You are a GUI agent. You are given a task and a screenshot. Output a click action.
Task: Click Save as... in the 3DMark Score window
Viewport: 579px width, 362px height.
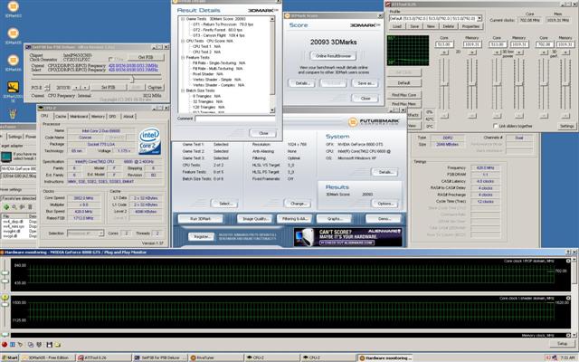coord(365,83)
